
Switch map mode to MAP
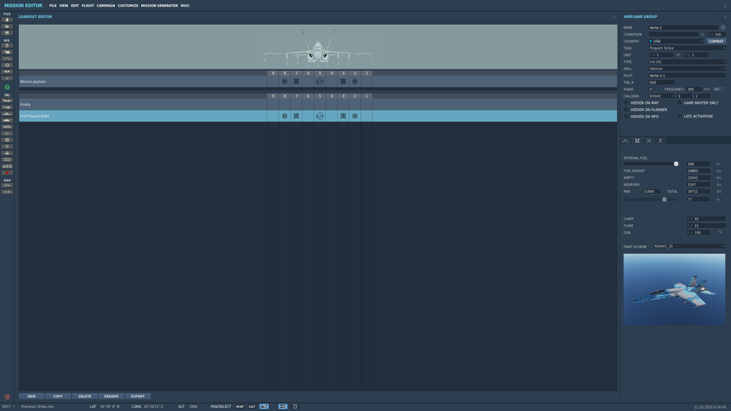[x=240, y=407]
